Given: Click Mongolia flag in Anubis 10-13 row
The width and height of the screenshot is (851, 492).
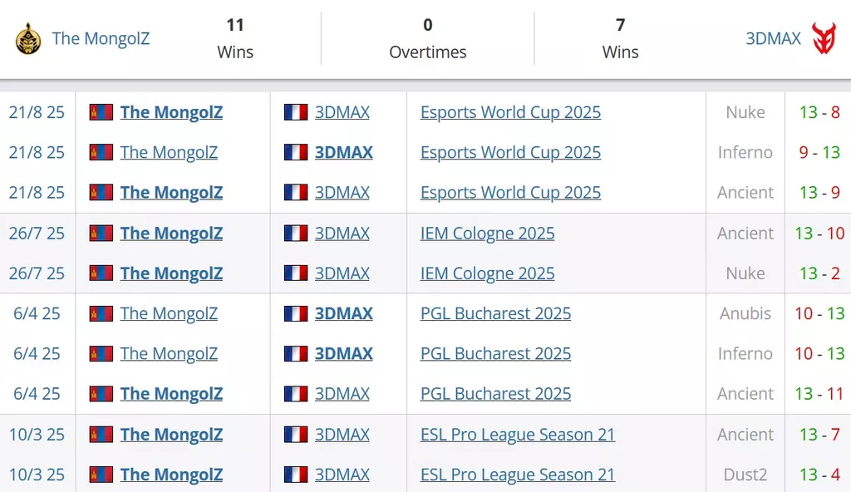Looking at the screenshot, I should click(101, 313).
